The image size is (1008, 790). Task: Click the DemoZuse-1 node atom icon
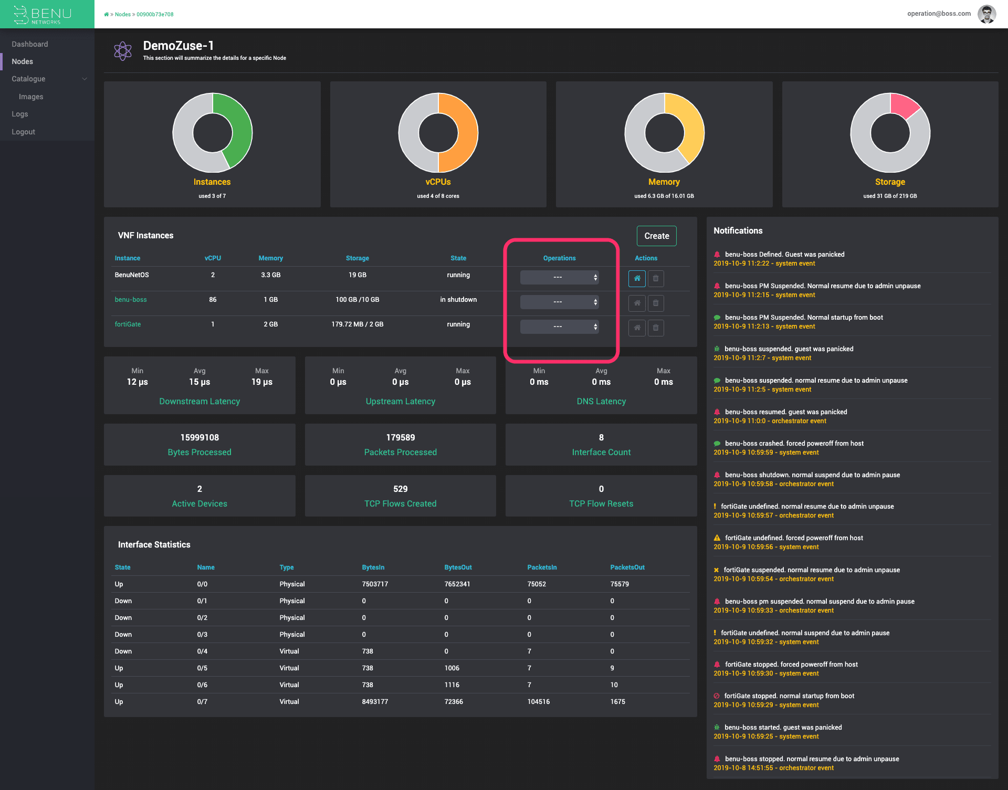coord(123,51)
